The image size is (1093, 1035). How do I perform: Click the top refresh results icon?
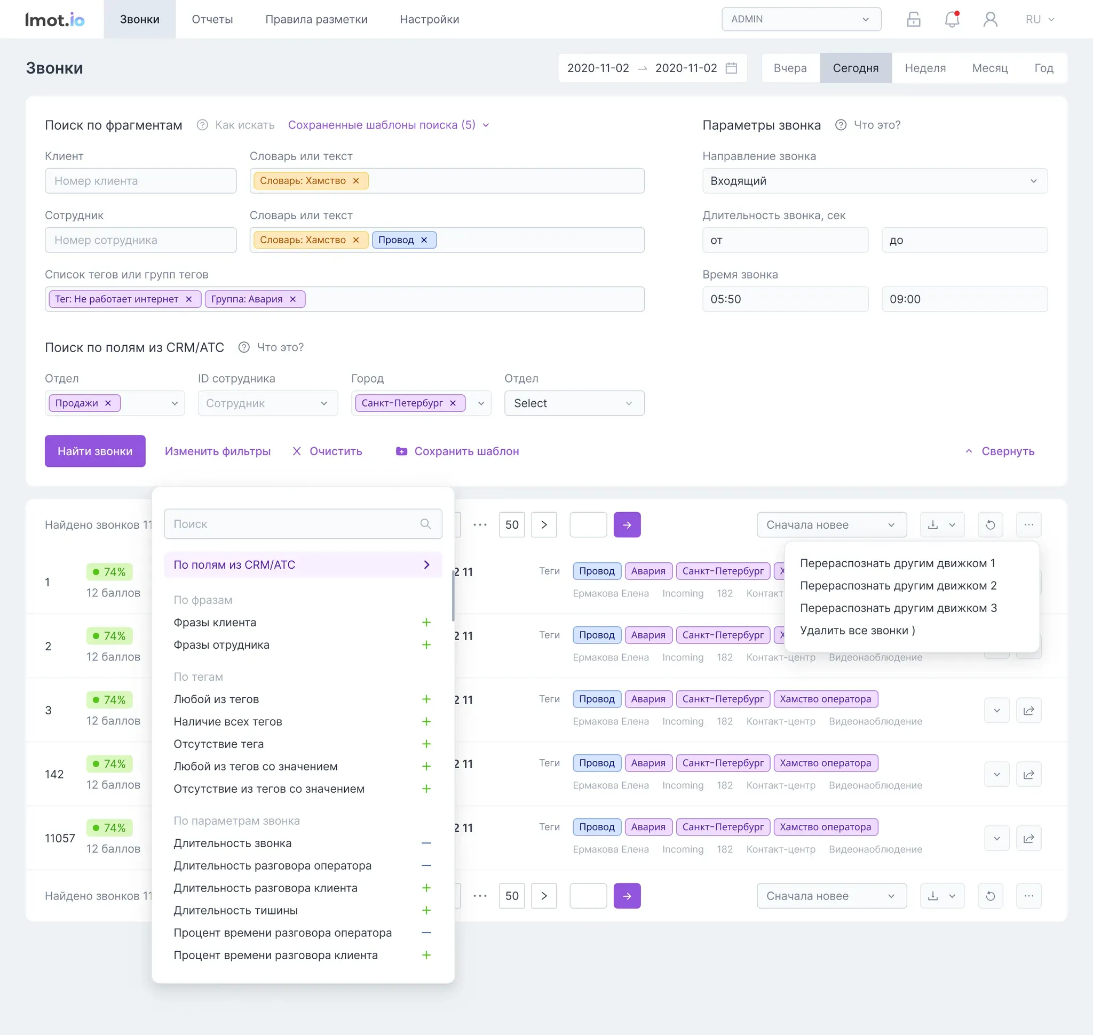[991, 524]
